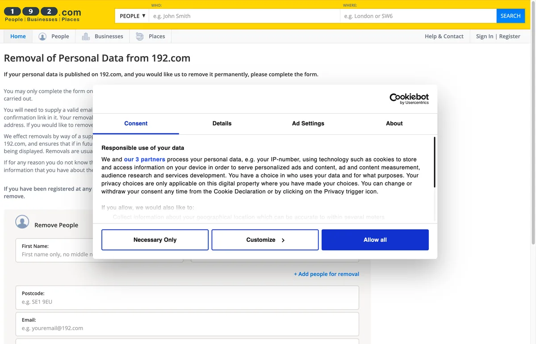
Task: Open the 'our 3 partners' link
Action: tap(145, 159)
